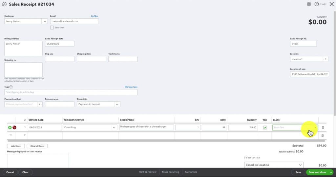The image size is (336, 177).
Task: Click the Shipping to address box
Action: [23, 70]
